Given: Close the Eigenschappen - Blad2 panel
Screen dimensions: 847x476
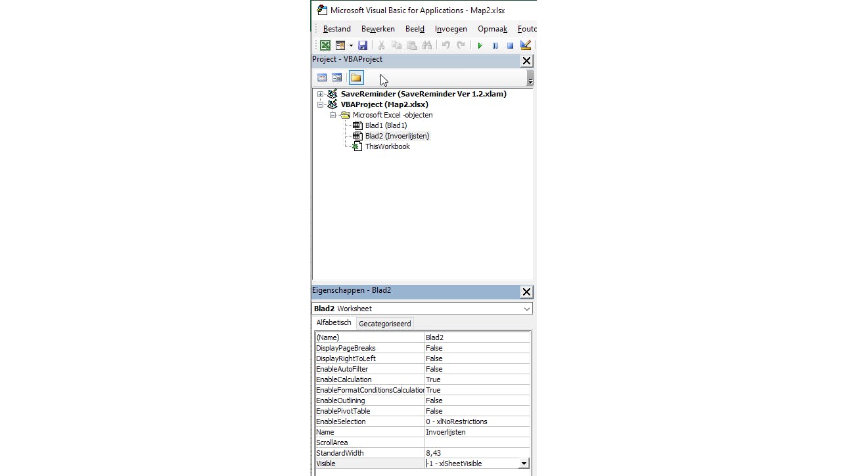Looking at the screenshot, I should 526,292.
